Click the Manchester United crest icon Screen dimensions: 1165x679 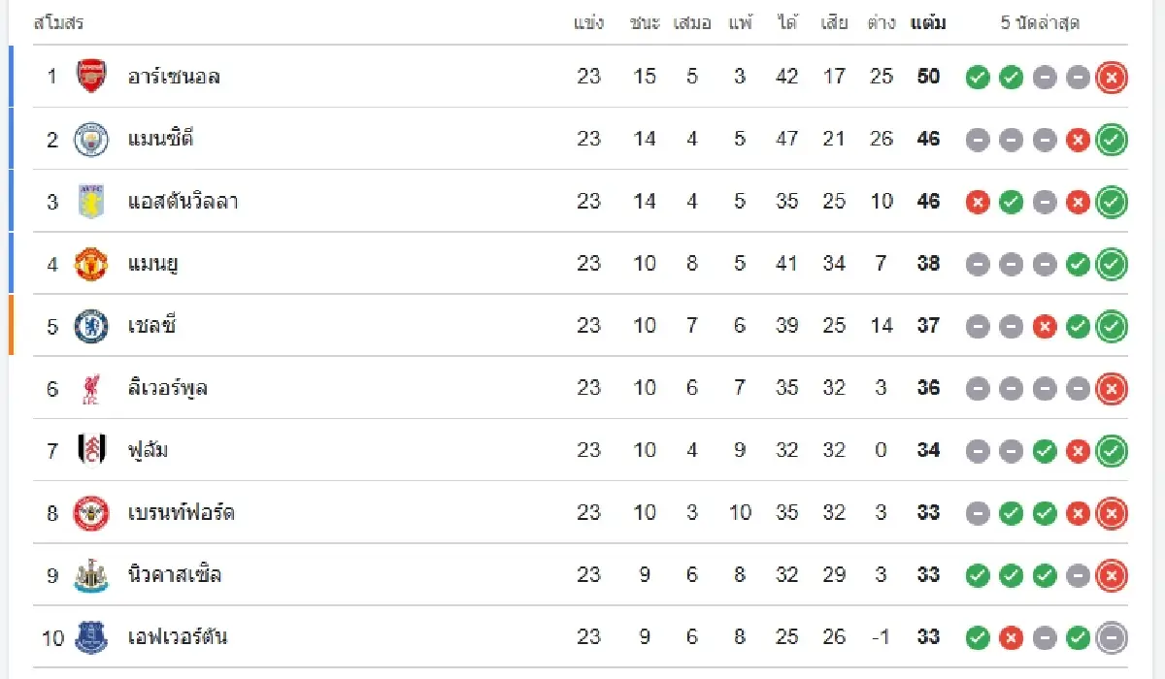click(91, 264)
